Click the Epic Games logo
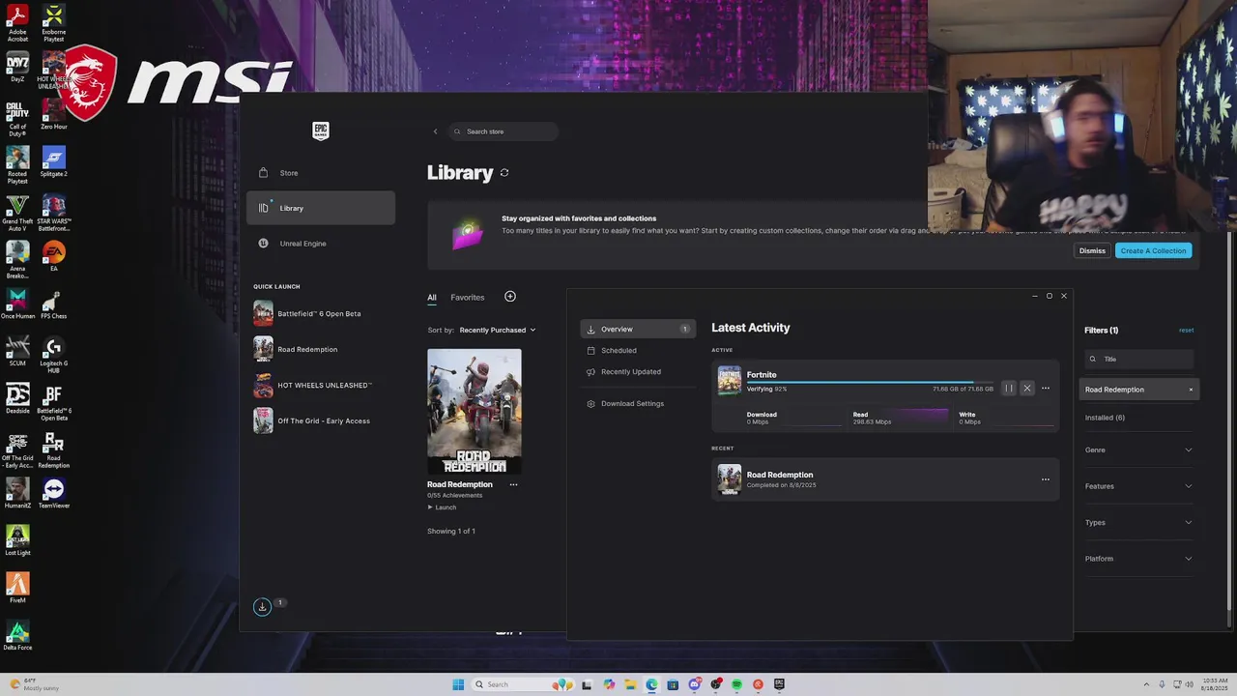This screenshot has width=1237, height=696. (321, 130)
